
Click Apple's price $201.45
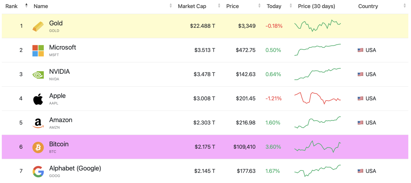point(246,98)
